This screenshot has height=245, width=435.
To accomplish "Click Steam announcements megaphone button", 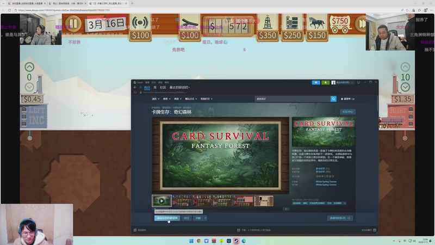I will (x=316, y=83).
